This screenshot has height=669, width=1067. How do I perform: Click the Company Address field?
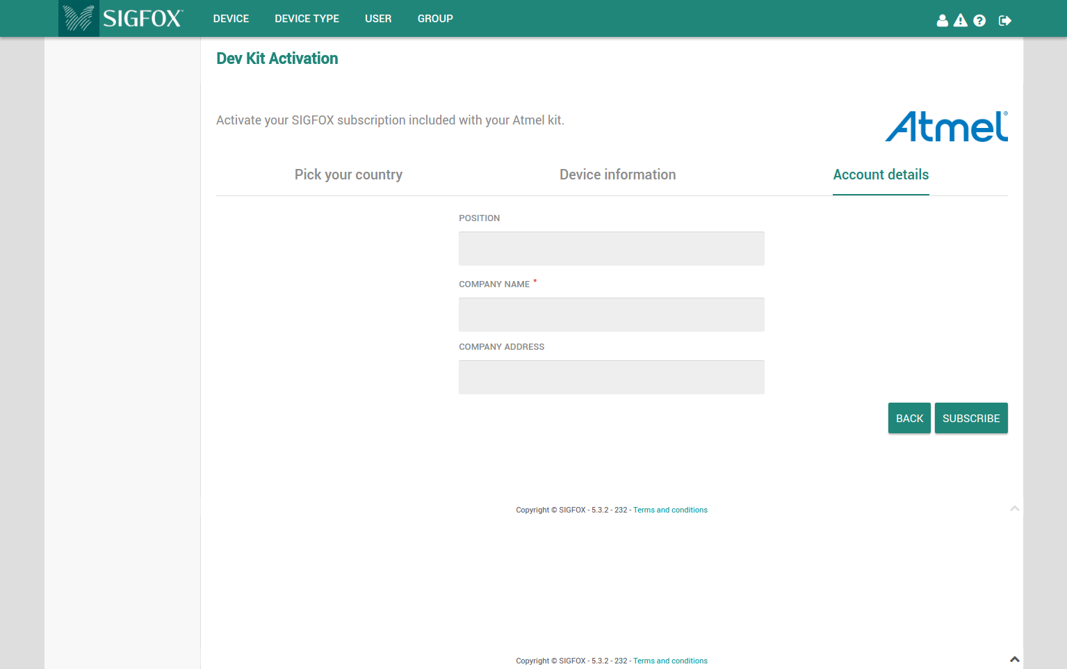(612, 377)
